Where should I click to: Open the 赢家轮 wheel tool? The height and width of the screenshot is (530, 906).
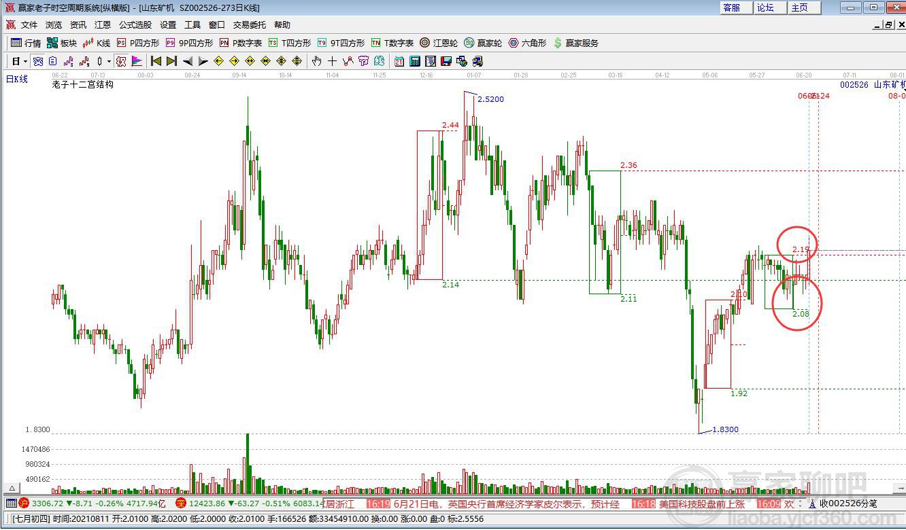click(x=483, y=43)
